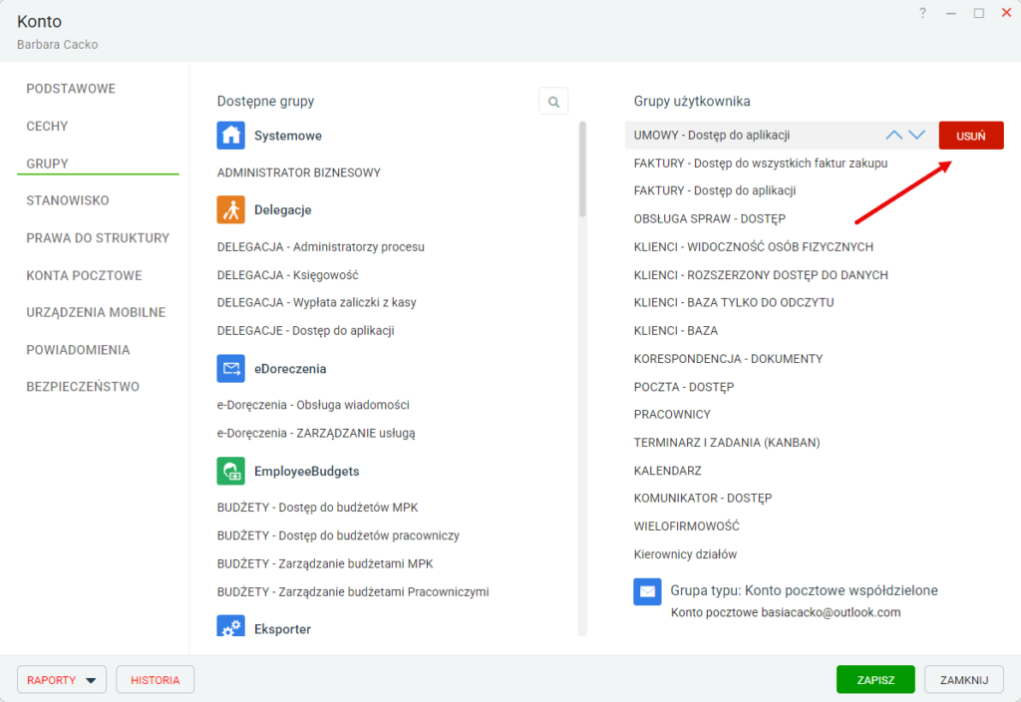Click the EmployeeBudgets category heading
1021x702 pixels.
307,471
